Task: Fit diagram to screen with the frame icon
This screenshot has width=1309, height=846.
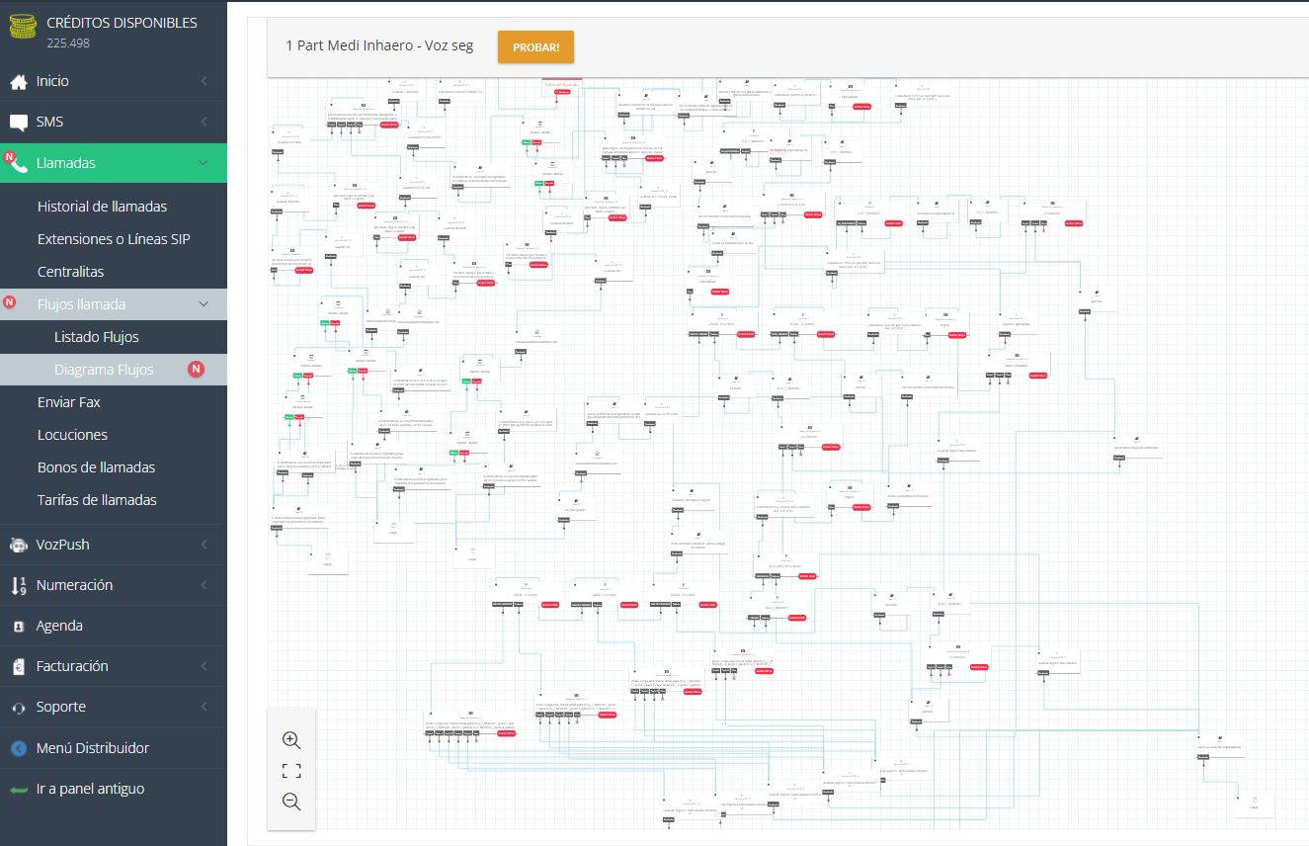Action: 291,771
